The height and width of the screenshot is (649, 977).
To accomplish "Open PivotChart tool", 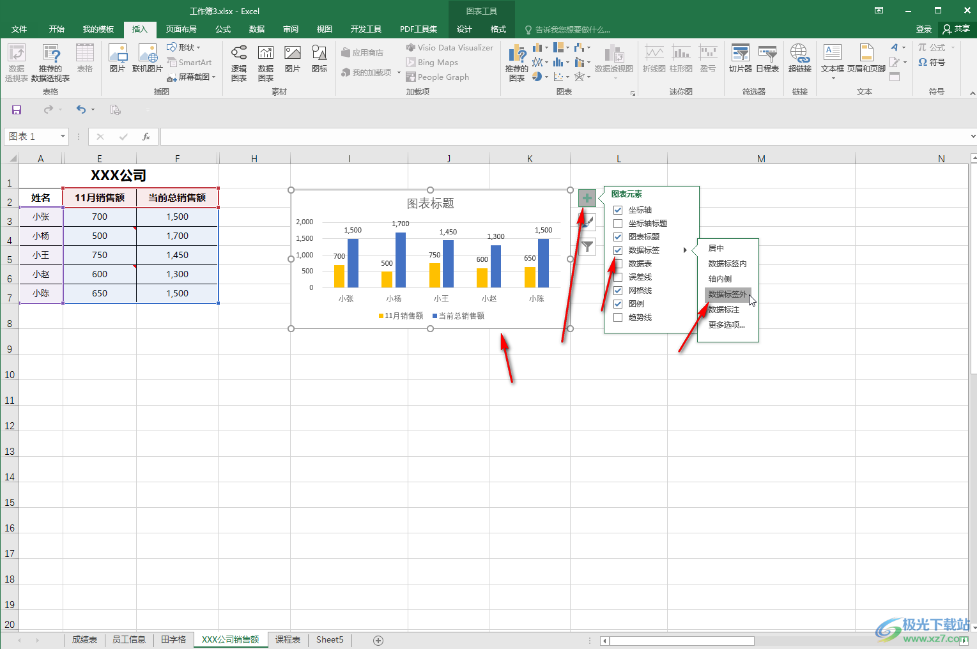I will pyautogui.click(x=614, y=62).
